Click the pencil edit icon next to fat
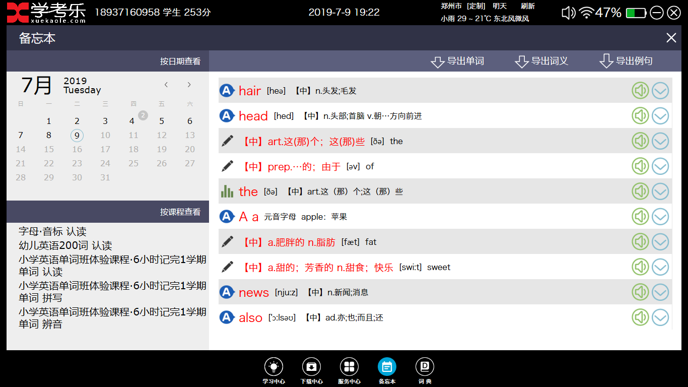The image size is (688, 387). [228, 241]
